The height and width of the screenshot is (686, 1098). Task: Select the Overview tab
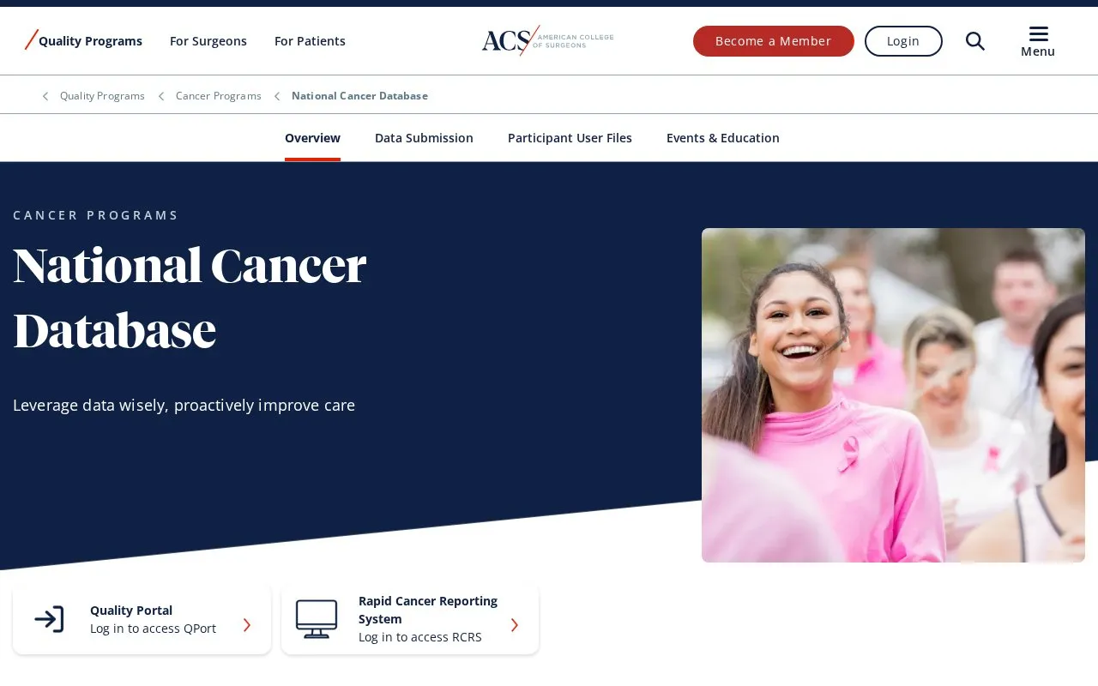[312, 138]
